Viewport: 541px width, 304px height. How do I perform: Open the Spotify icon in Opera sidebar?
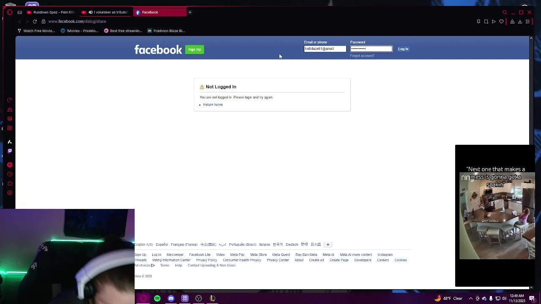tap(10, 165)
